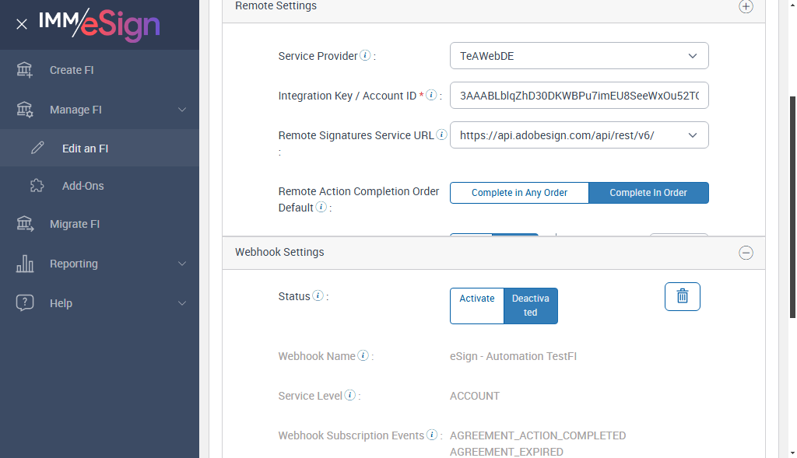Open Remote Signatures Service URL dropdown

pos(579,135)
